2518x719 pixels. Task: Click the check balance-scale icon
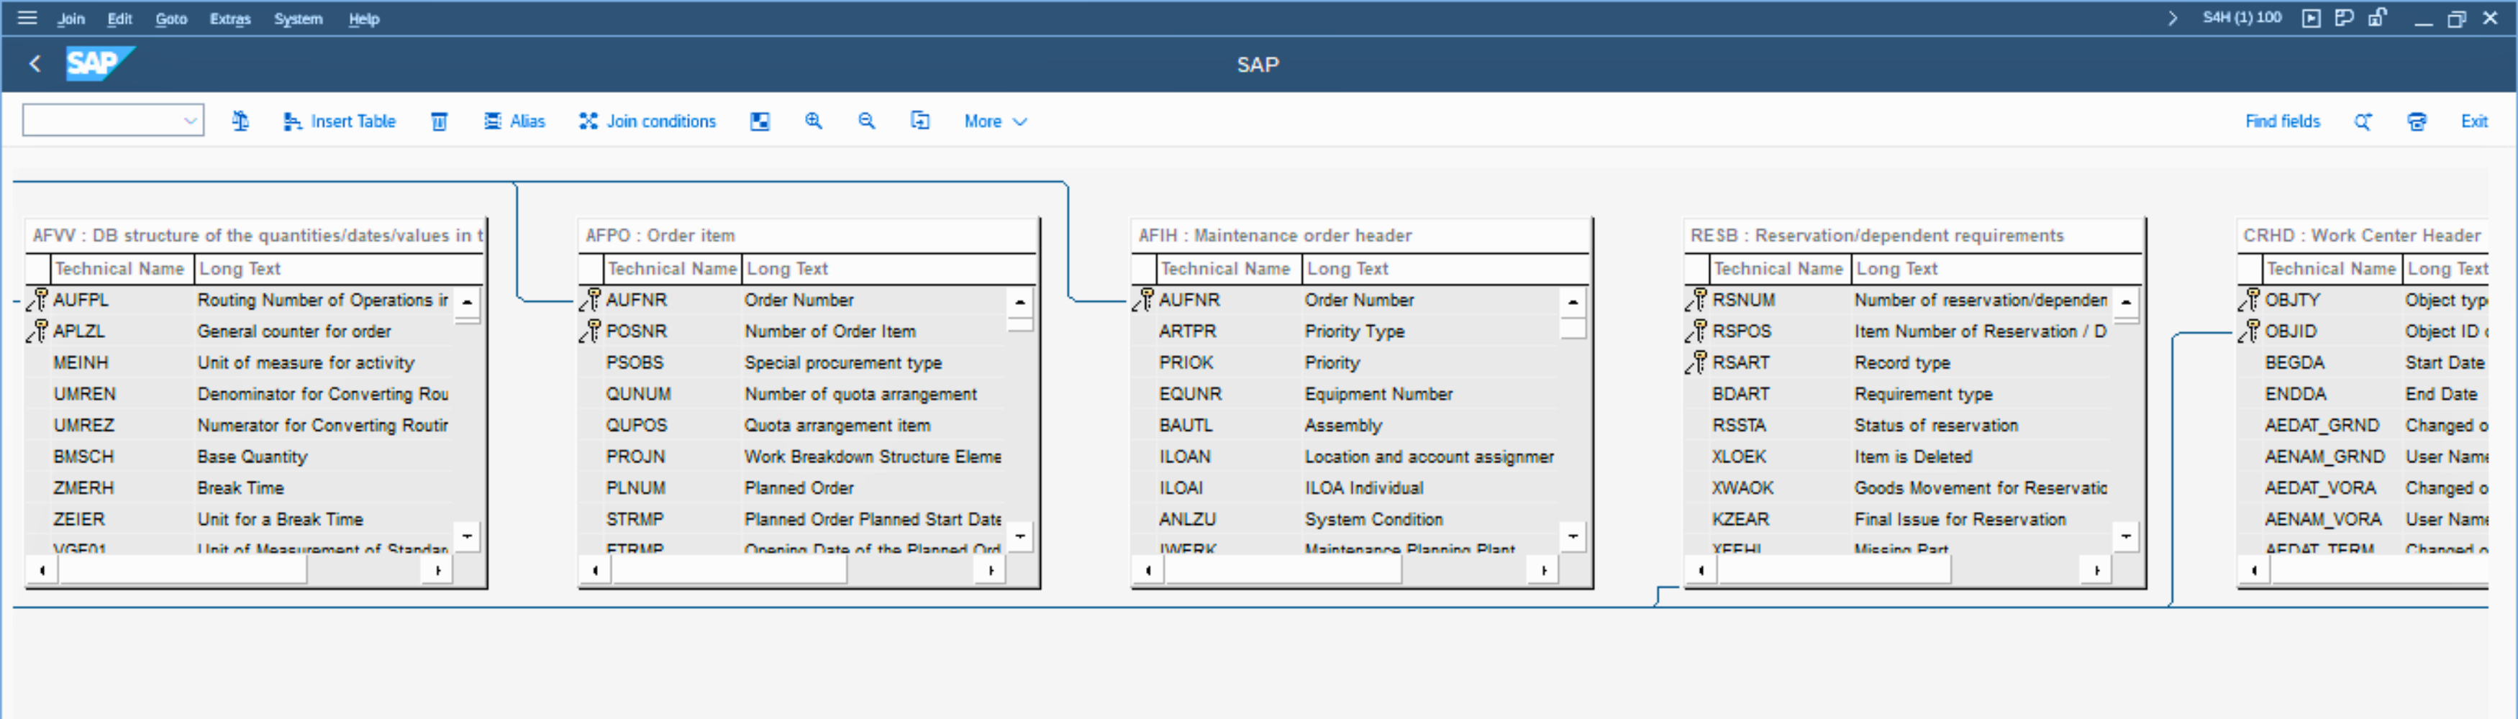pos(240,121)
